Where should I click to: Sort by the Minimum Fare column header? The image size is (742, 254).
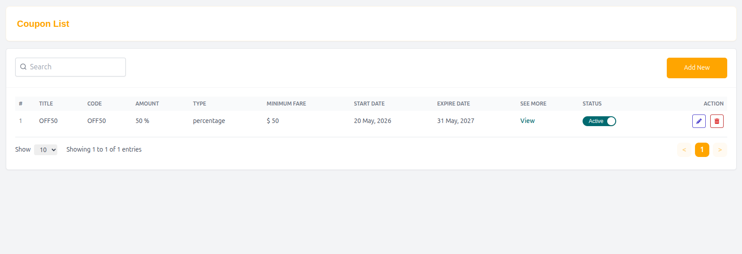[x=287, y=104]
